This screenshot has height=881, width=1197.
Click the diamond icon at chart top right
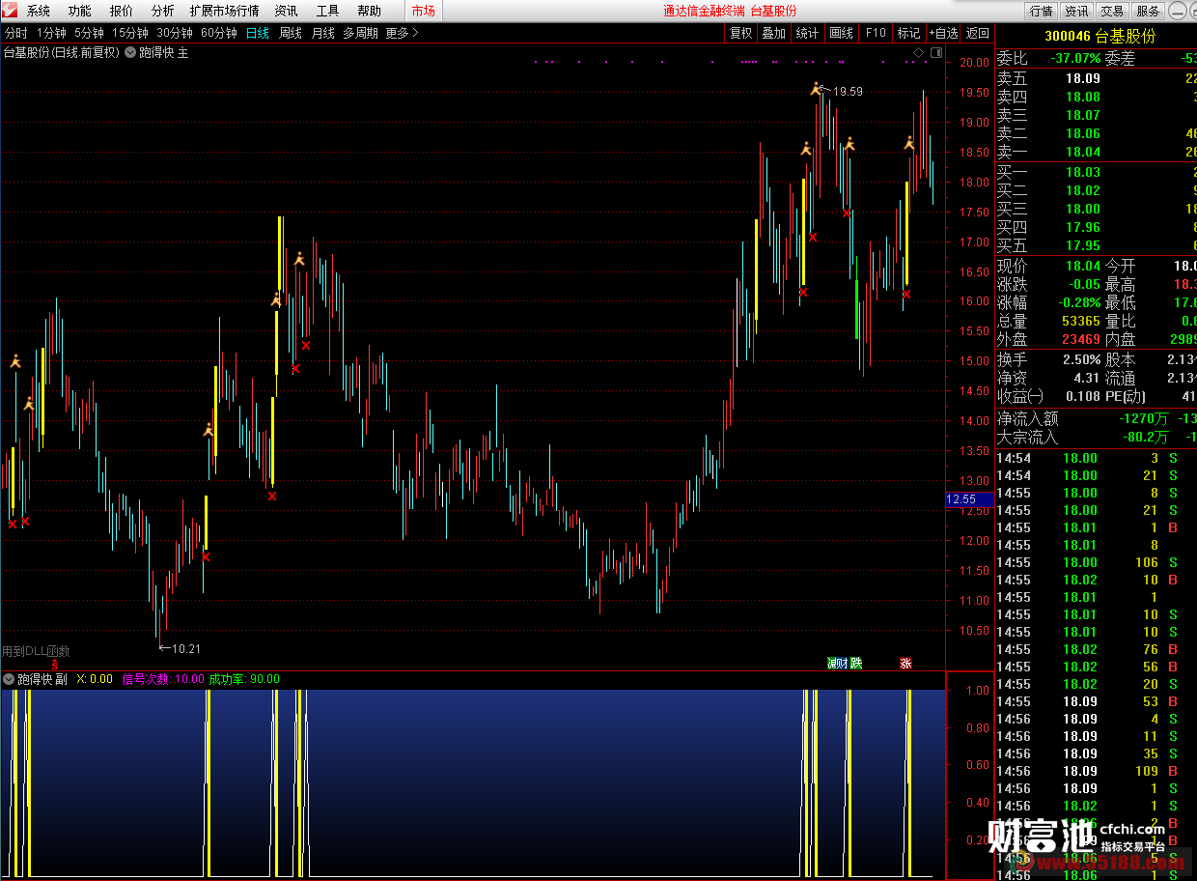[x=919, y=52]
